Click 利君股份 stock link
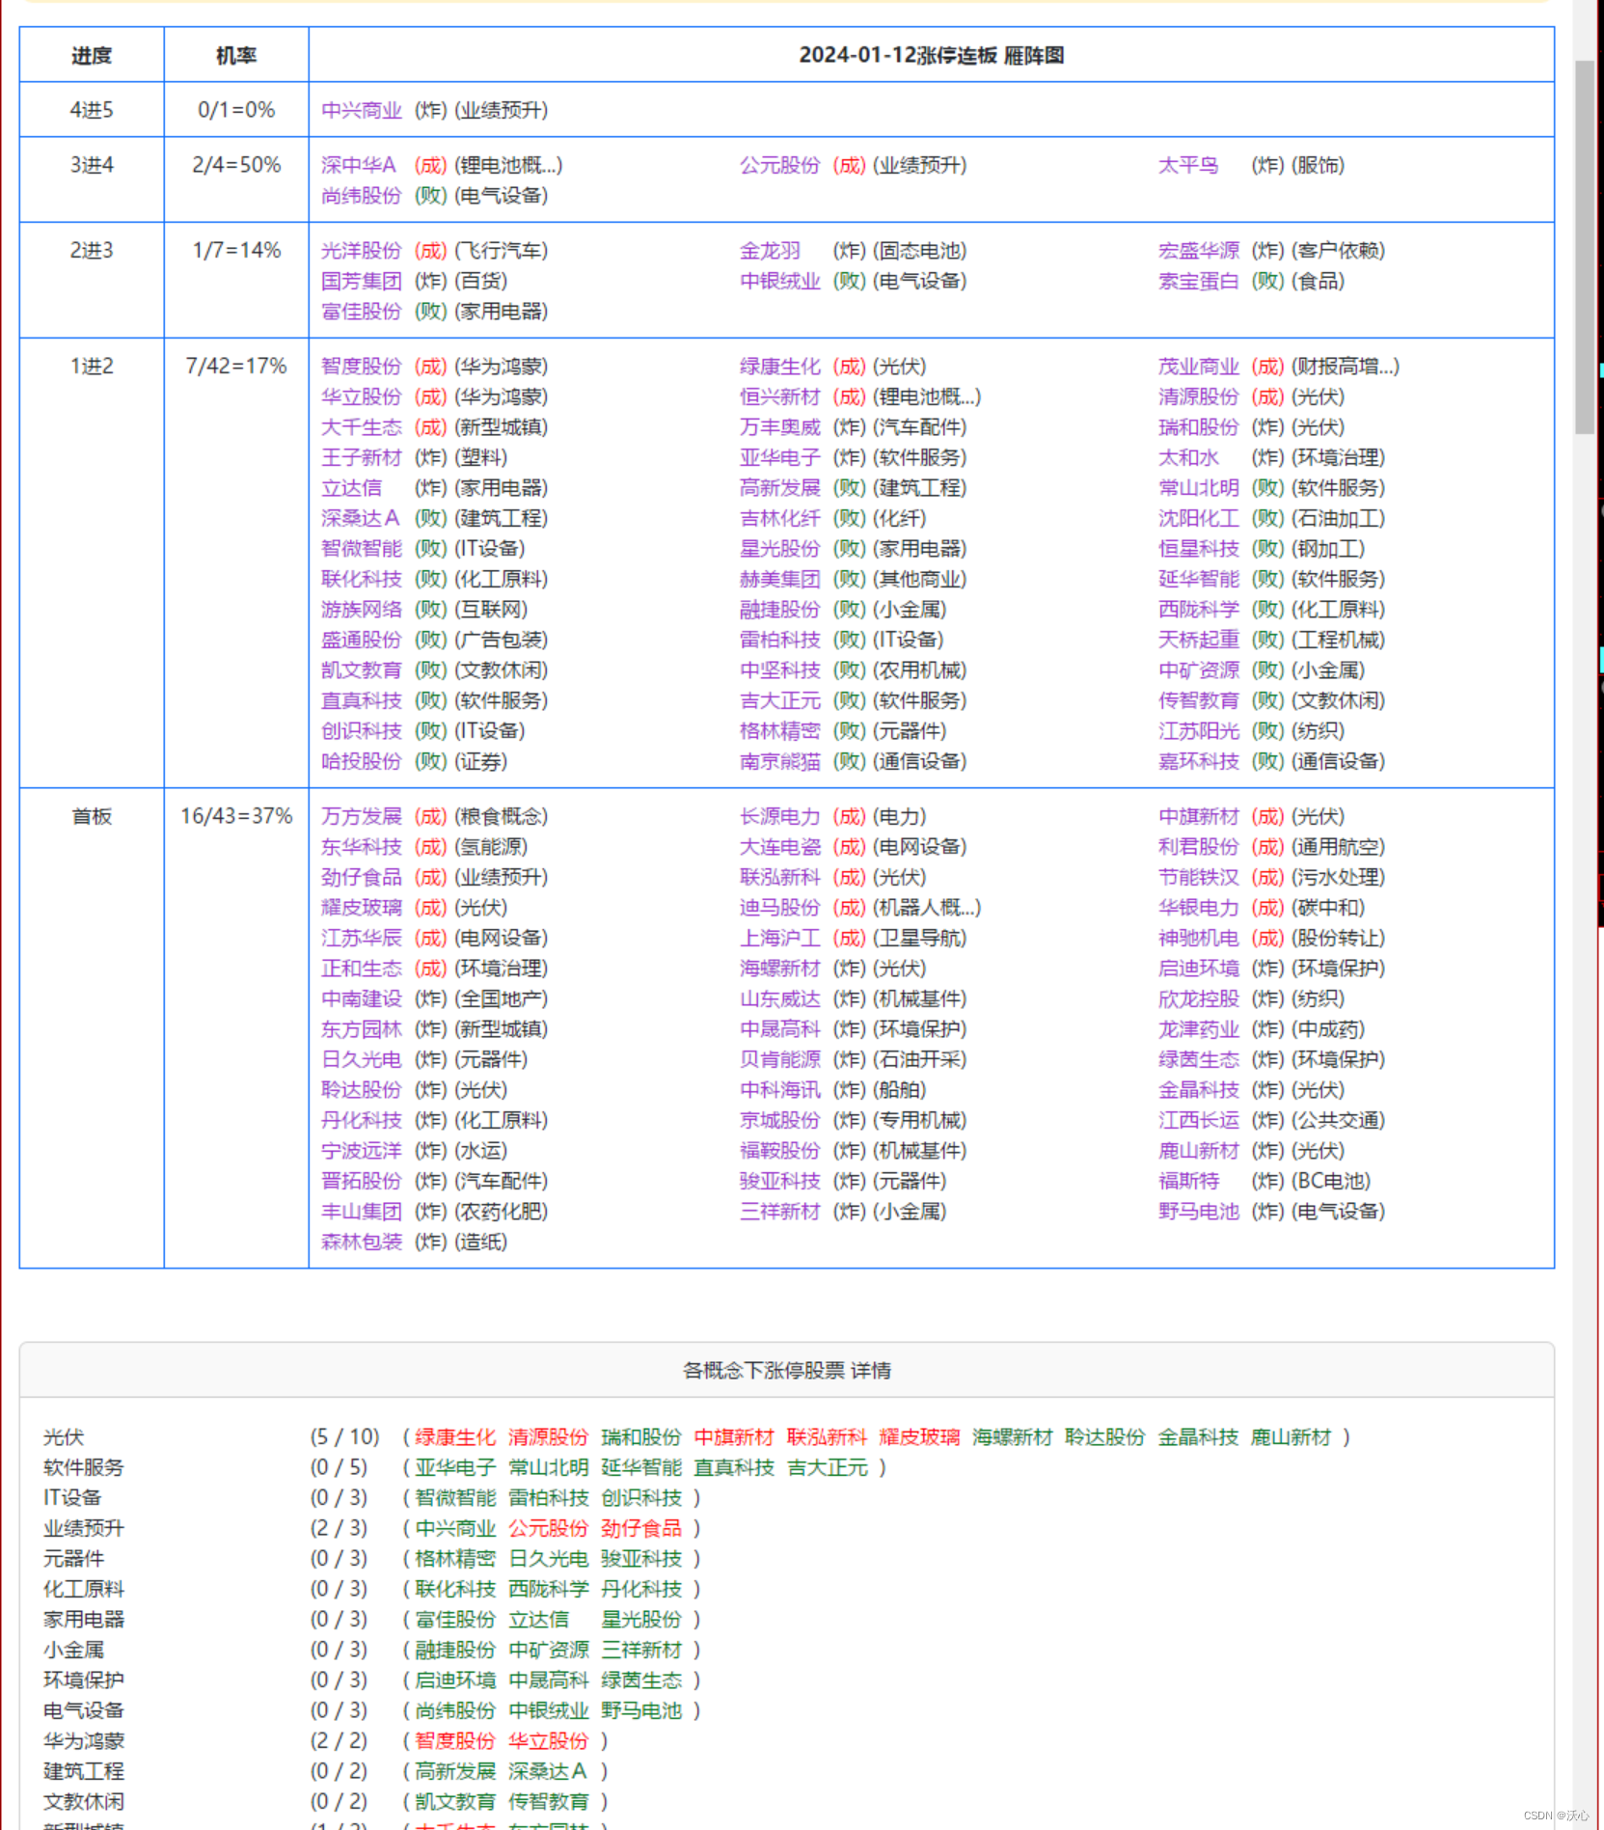The image size is (1604, 1830). click(1199, 846)
